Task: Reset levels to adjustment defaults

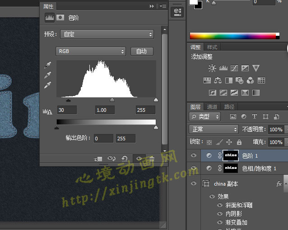Action: pyautogui.click(x=125, y=159)
